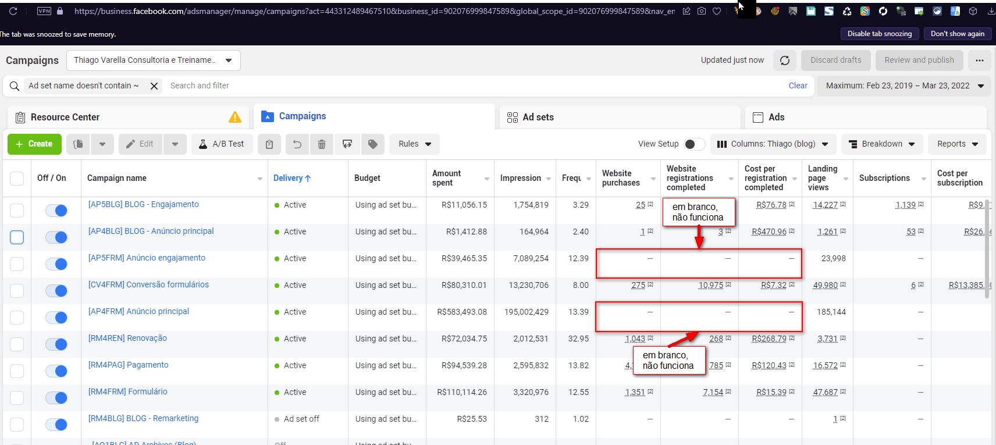
Task: Click the green Create button
Action: click(x=34, y=144)
